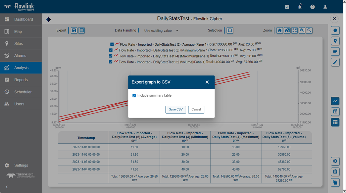Screen dimensions: 346x193
Task: Click the pencil edit icon on right panel
Action: click(x=335, y=62)
